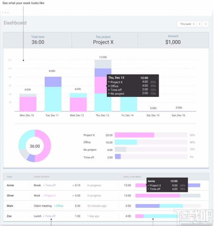This screenshot has width=214, height=226.
Task: Open the This week date range dropdown
Action: click(x=186, y=24)
